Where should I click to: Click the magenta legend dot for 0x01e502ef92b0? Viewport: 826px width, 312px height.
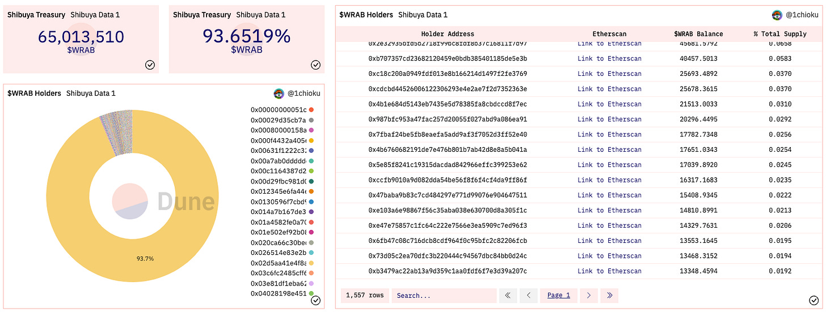[x=312, y=232]
